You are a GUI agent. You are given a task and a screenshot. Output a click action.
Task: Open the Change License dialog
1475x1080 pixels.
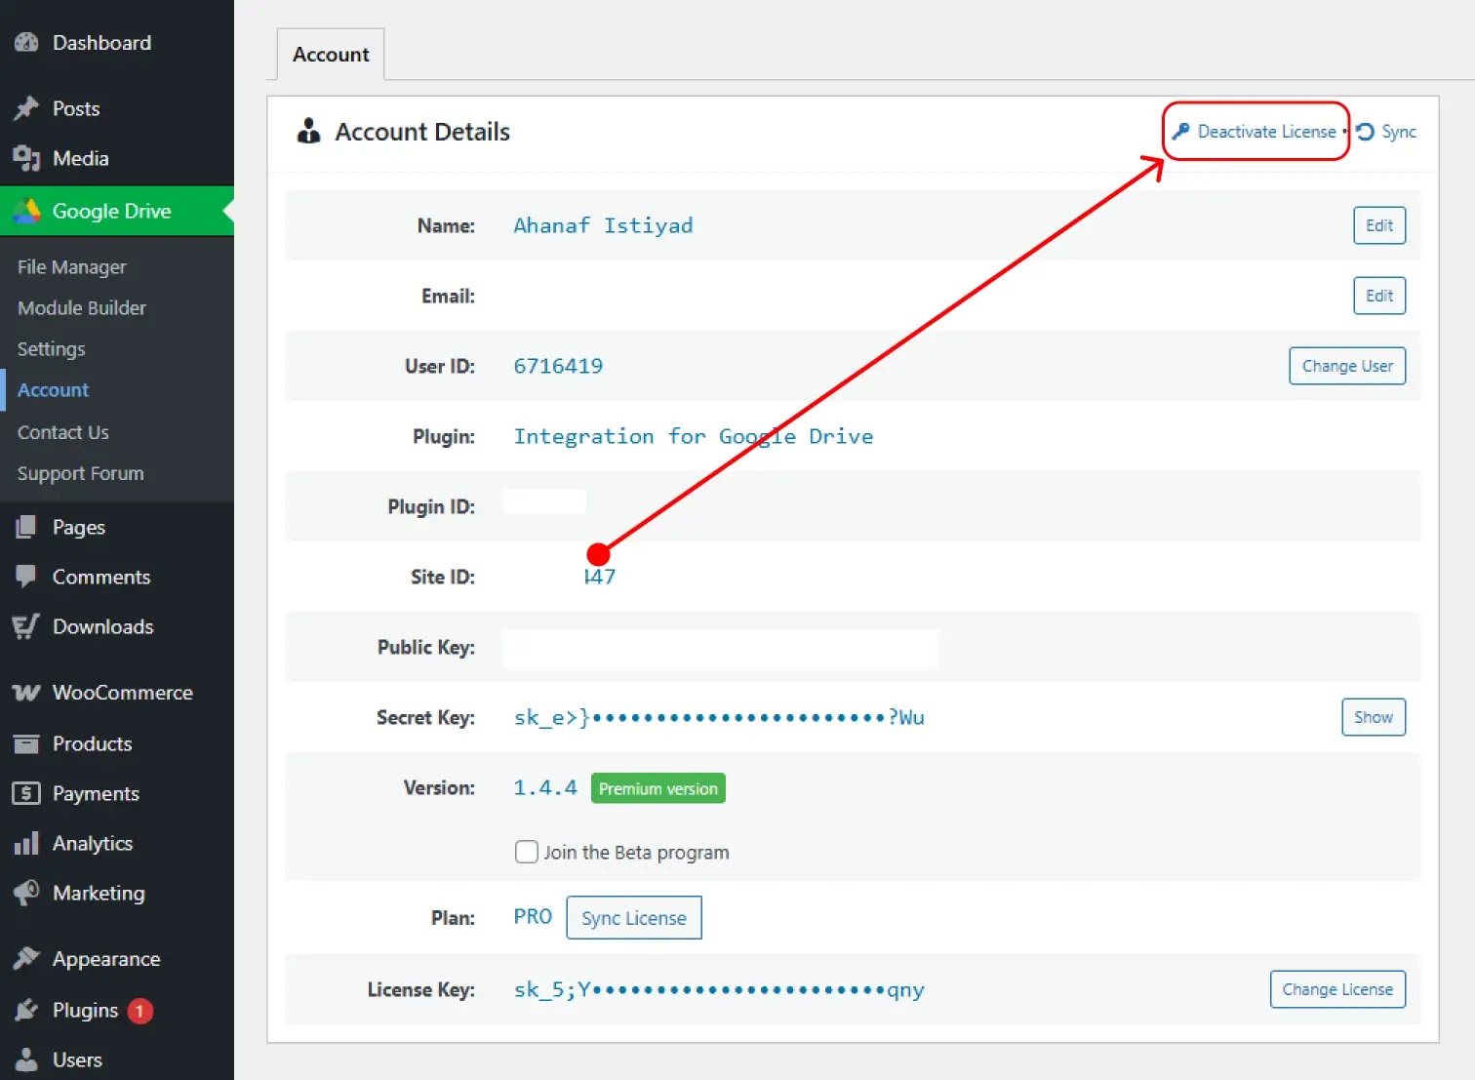(x=1336, y=988)
